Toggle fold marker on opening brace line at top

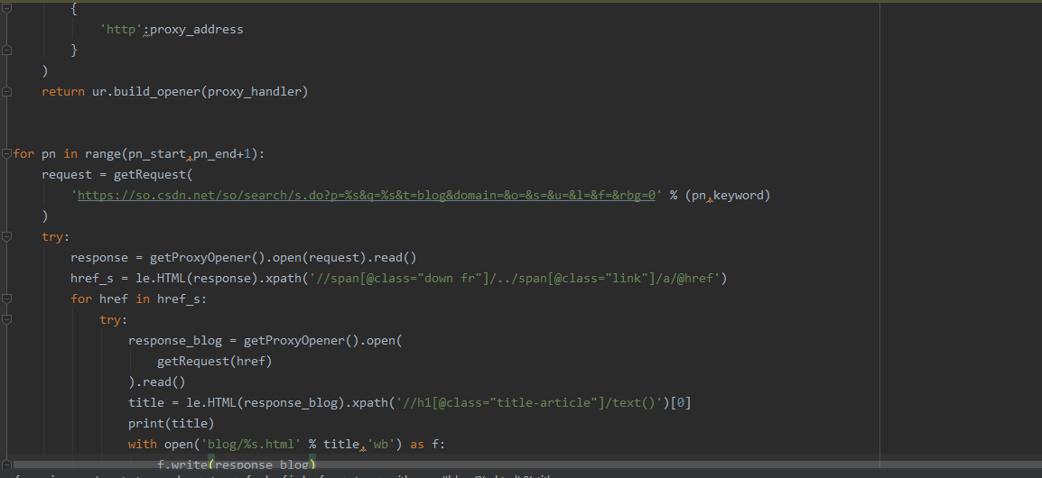[6, 9]
